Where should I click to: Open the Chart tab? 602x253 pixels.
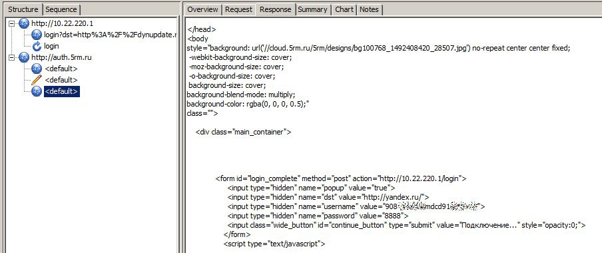[344, 9]
